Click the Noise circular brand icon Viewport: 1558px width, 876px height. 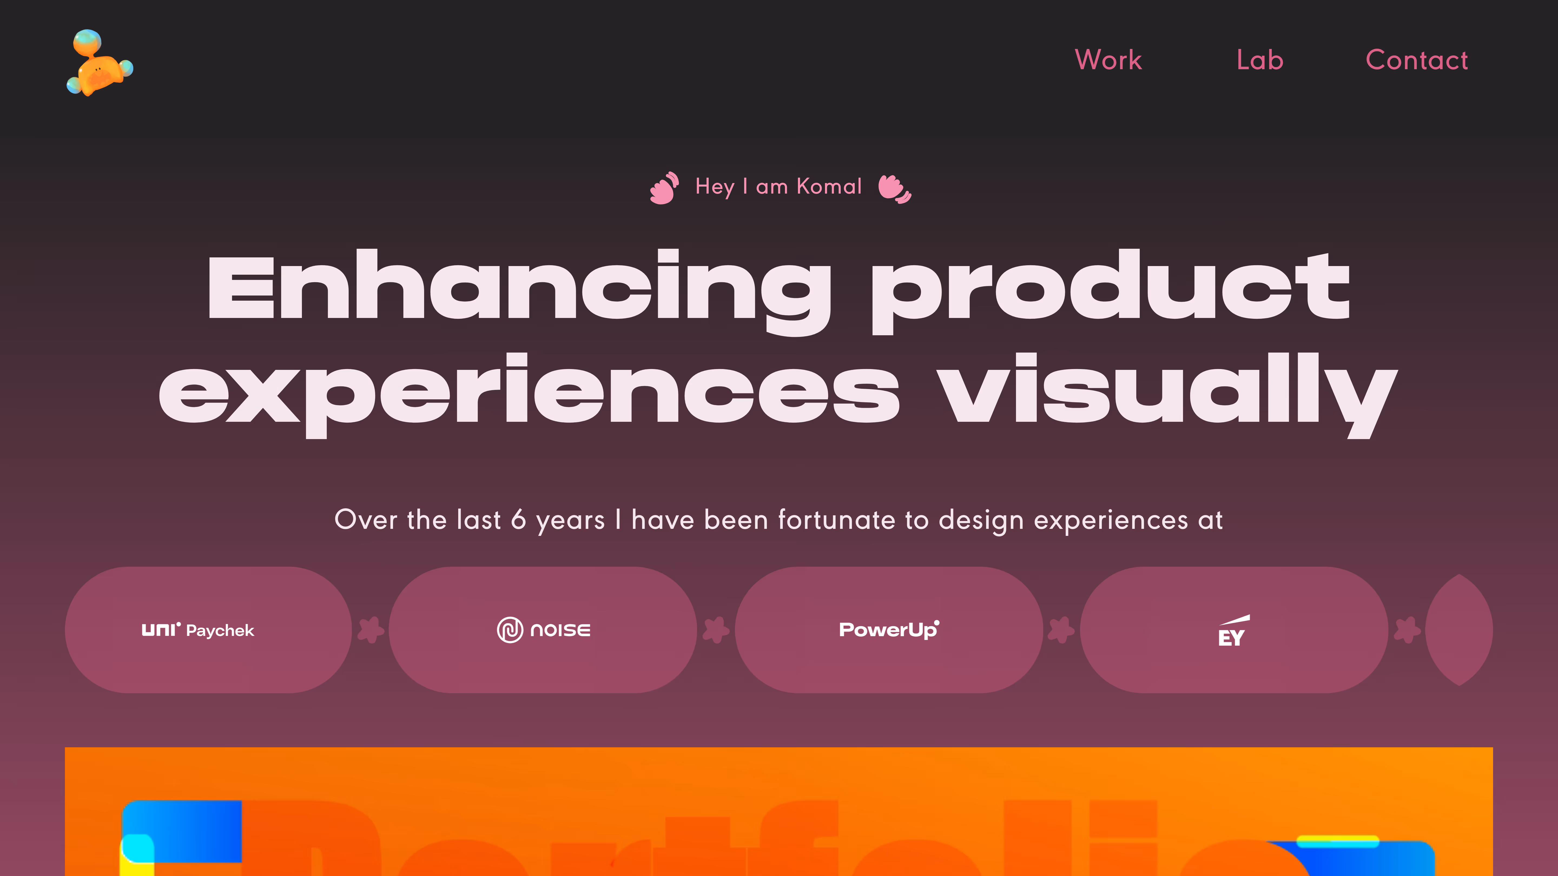click(x=510, y=630)
